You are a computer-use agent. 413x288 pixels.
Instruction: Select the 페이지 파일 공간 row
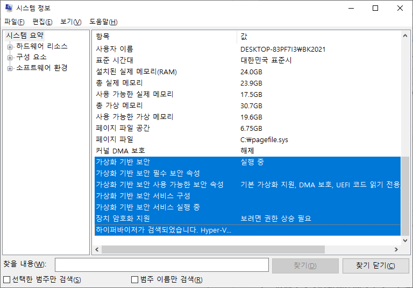click(247, 128)
